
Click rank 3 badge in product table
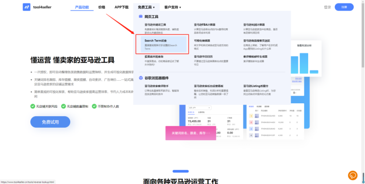(251, 129)
